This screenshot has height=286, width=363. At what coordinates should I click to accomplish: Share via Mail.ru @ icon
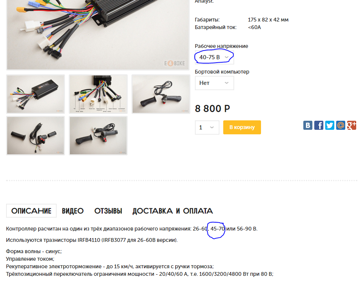[341, 125]
